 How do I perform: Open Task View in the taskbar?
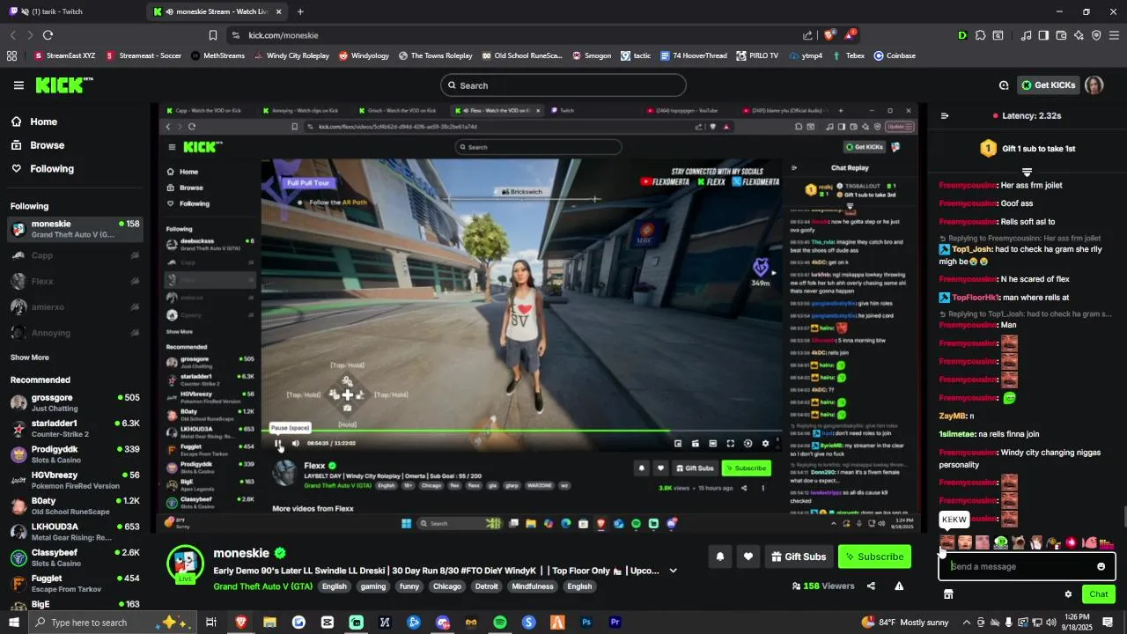(211, 623)
